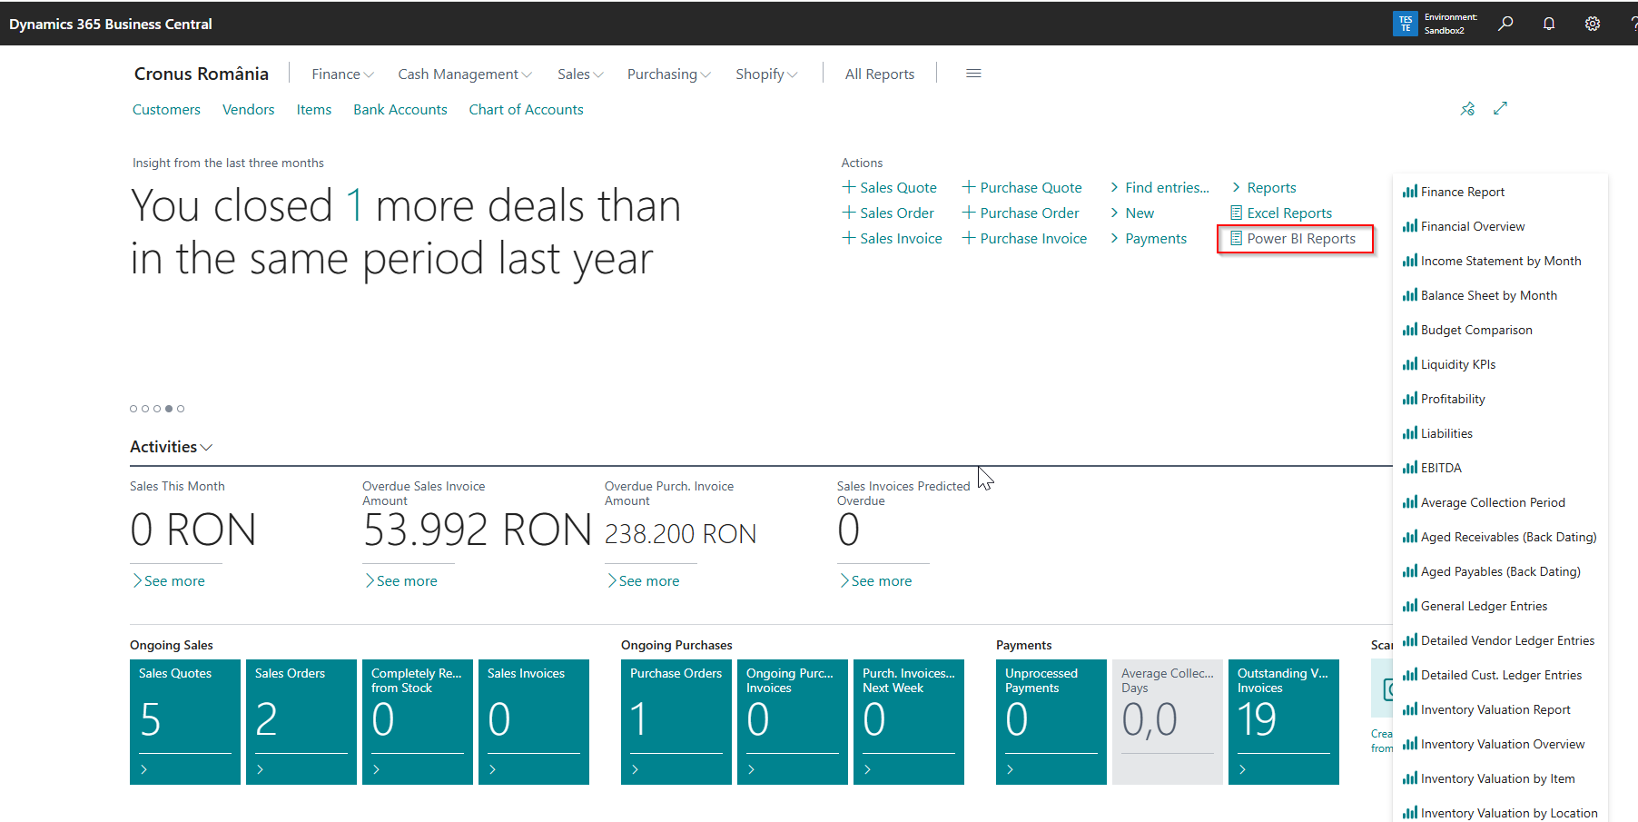
Task: Select the first insight carousel dot
Action: click(133, 409)
